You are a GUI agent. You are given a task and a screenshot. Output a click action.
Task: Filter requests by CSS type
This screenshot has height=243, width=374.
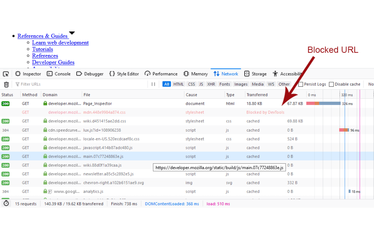(x=191, y=84)
